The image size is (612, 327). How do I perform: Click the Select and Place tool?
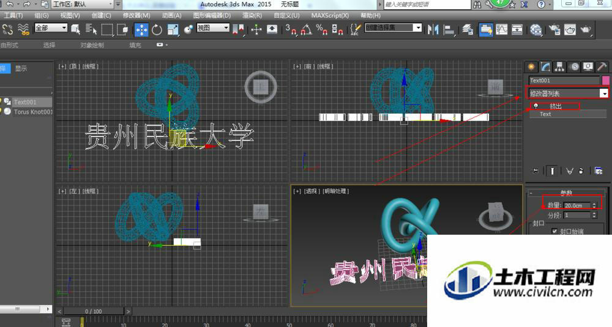pos(188,29)
